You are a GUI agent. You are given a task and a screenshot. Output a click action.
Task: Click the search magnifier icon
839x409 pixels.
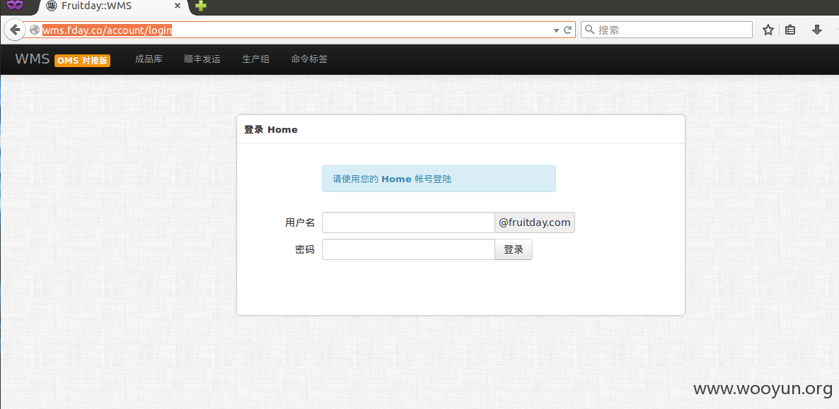[x=589, y=30]
